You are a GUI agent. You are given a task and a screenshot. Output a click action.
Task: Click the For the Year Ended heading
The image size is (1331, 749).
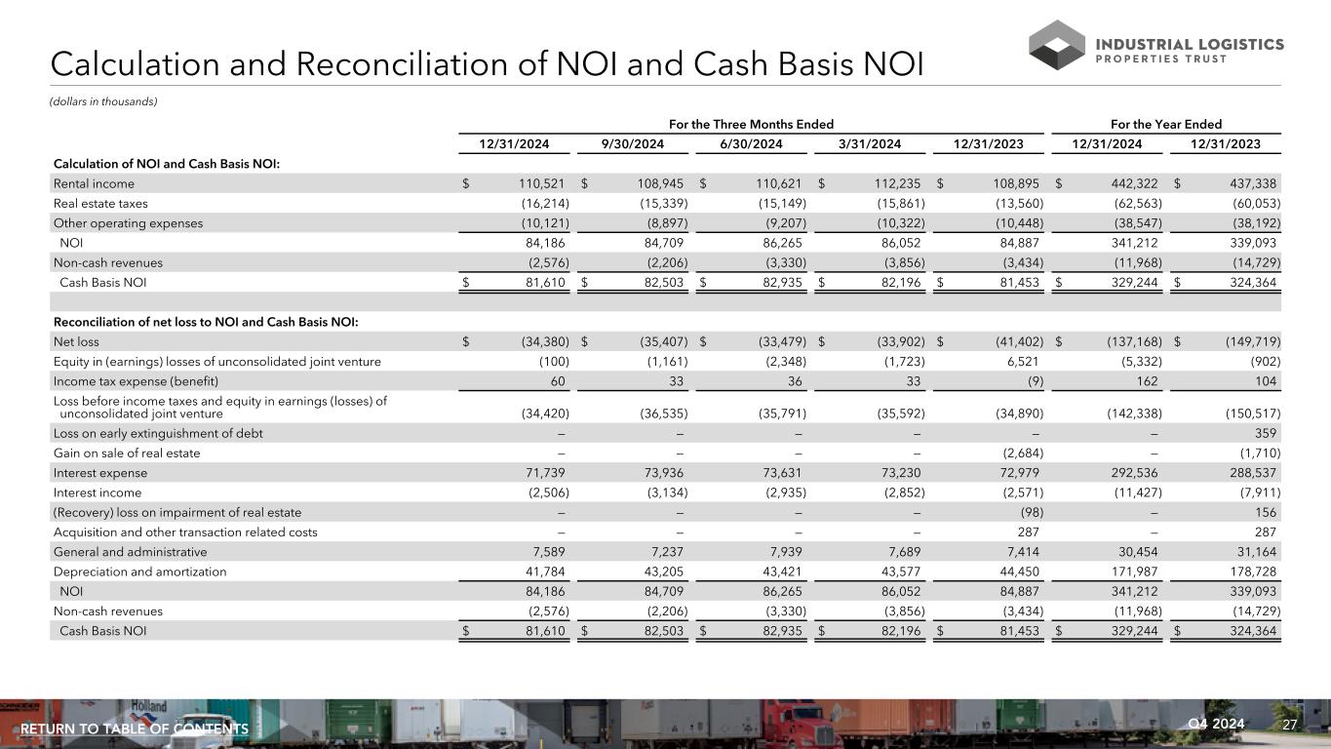coord(1165,124)
